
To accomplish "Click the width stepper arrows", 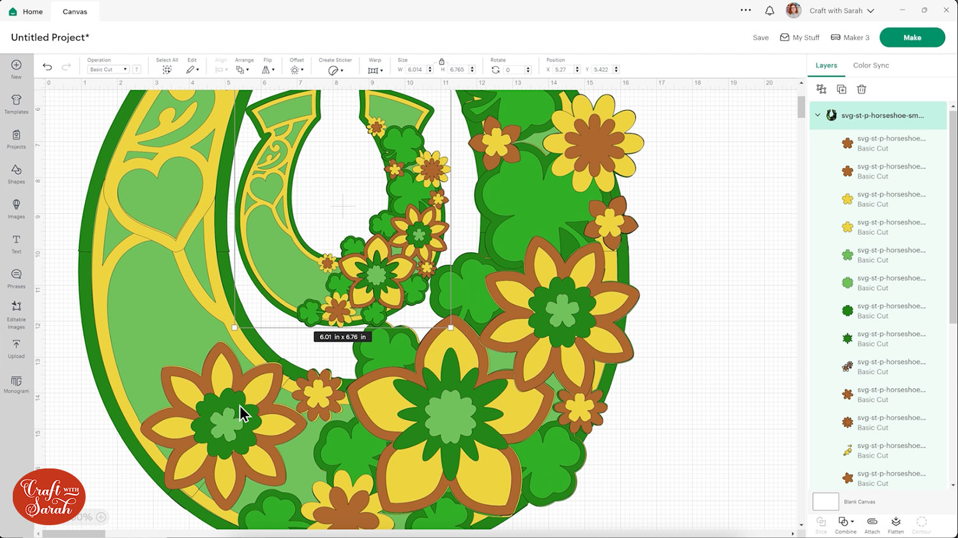I will [x=430, y=70].
